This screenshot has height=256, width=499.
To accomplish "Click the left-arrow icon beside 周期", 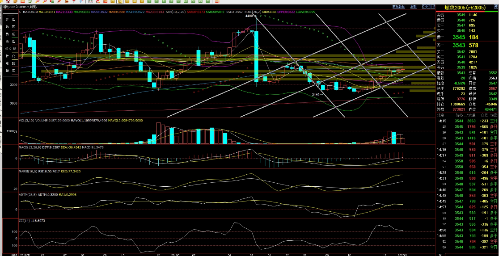I will click(424, 6).
